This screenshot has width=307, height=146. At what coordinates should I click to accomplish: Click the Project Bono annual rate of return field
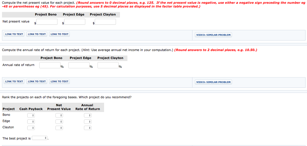50,65
